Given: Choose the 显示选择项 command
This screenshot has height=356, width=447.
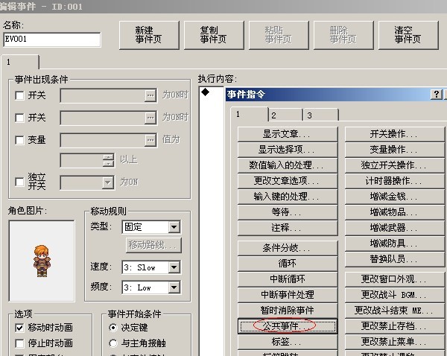Looking at the screenshot, I should pos(288,150).
